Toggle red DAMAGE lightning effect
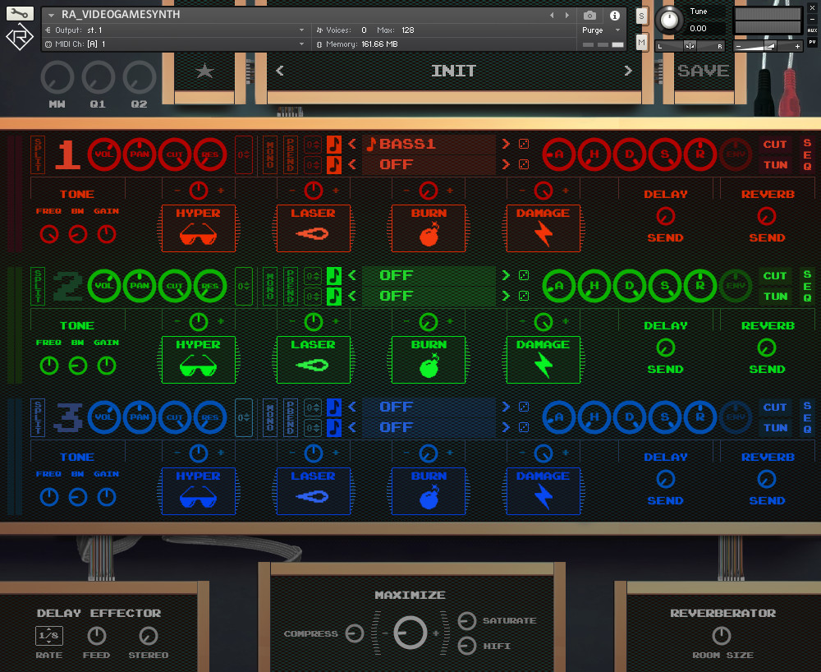 [544, 228]
